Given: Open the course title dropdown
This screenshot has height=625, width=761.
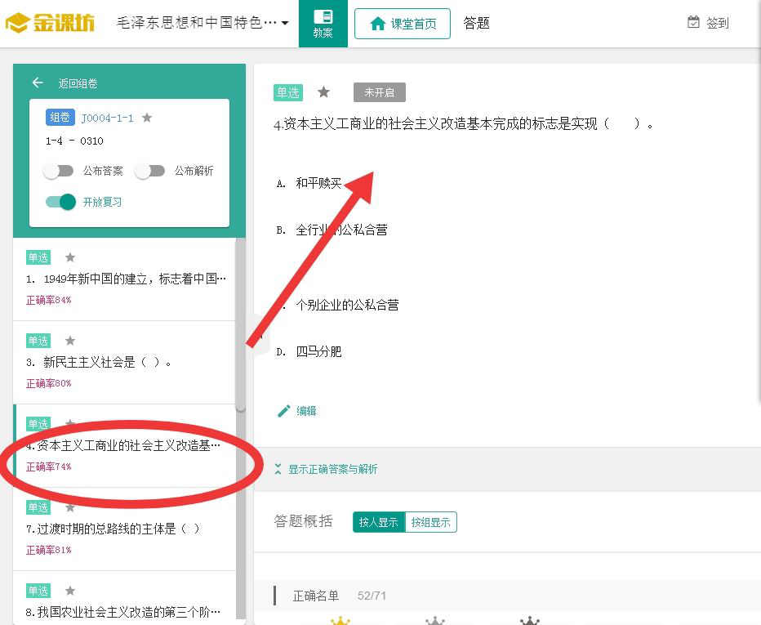Looking at the screenshot, I should pos(284,24).
